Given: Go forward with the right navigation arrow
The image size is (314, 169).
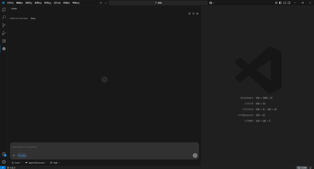Looking at the screenshot, I should pos(106,3).
